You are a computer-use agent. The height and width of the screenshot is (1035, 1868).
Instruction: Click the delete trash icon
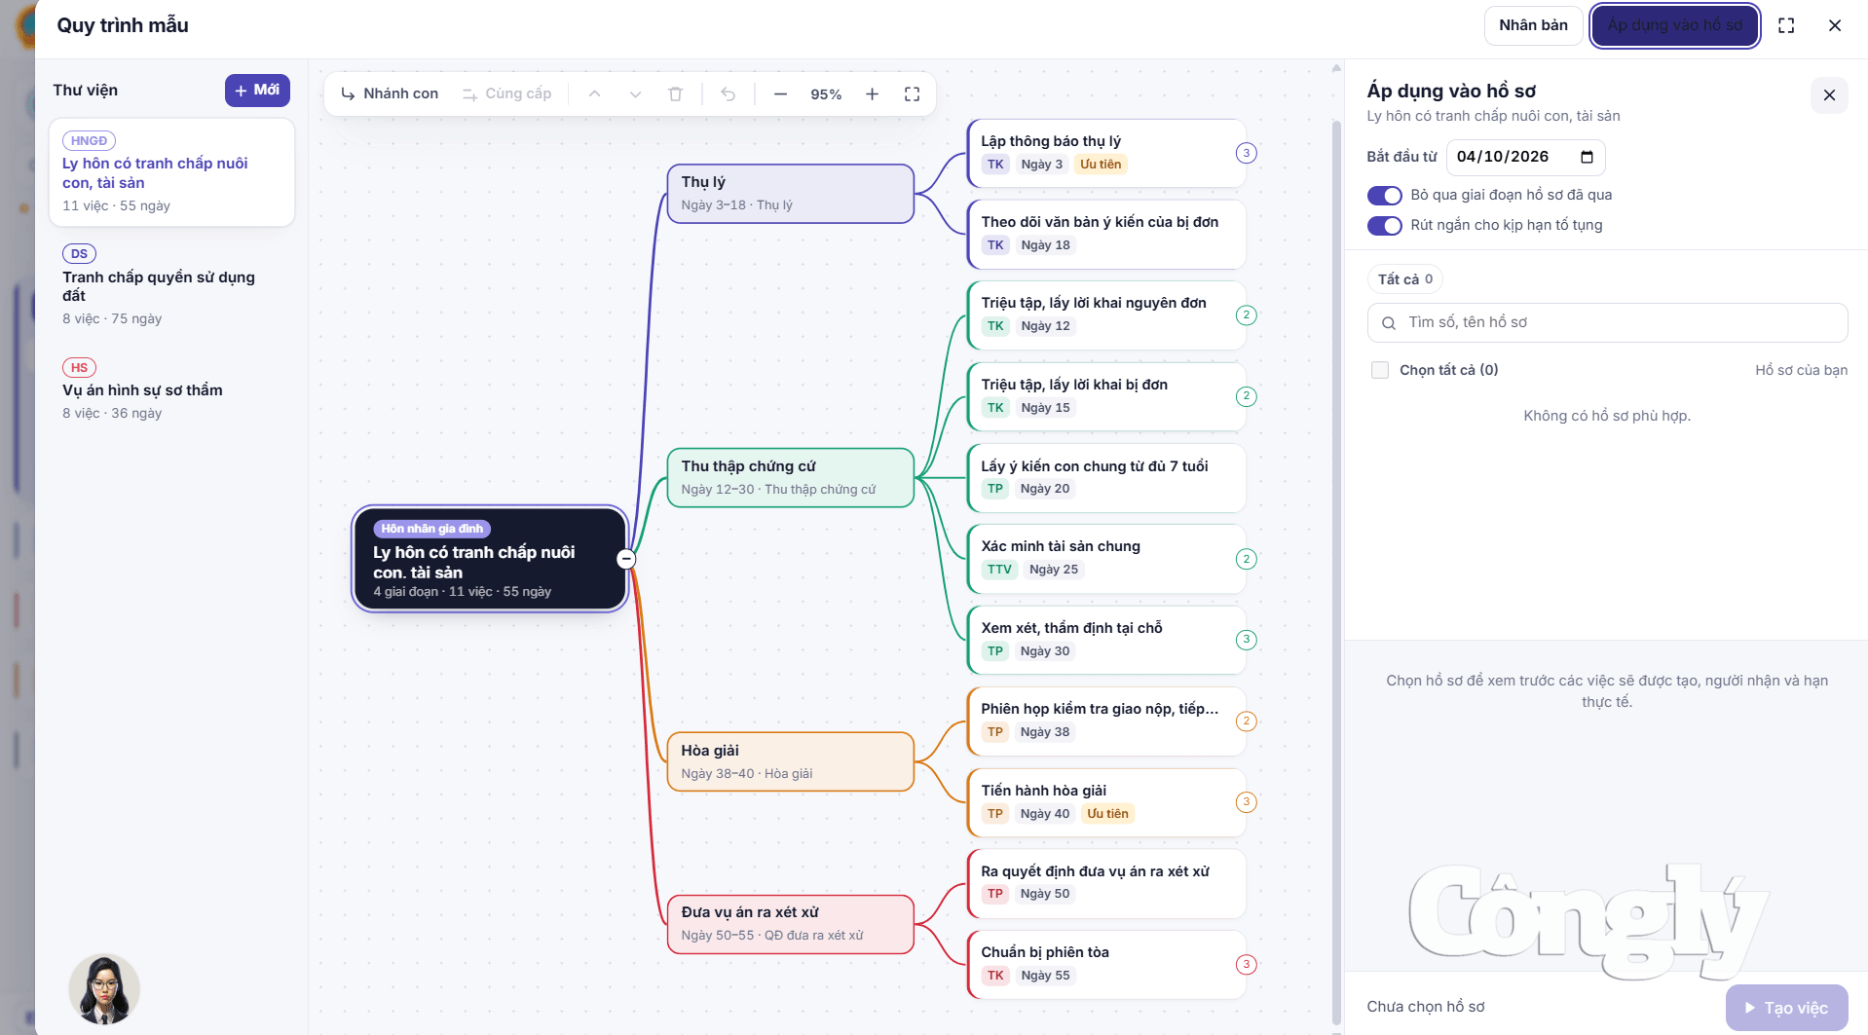pyautogui.click(x=675, y=94)
